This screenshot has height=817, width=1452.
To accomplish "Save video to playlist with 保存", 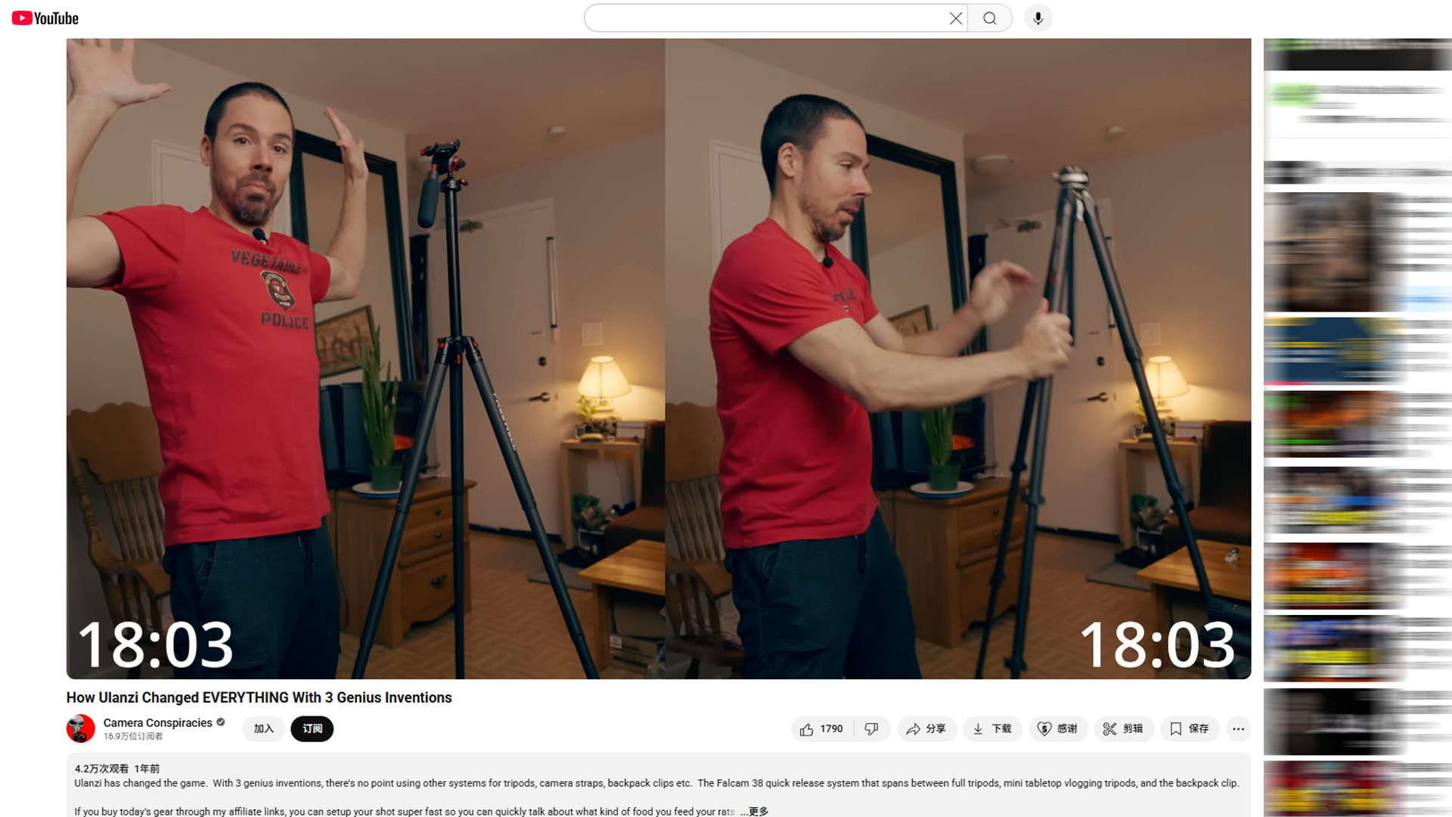I will [1189, 728].
